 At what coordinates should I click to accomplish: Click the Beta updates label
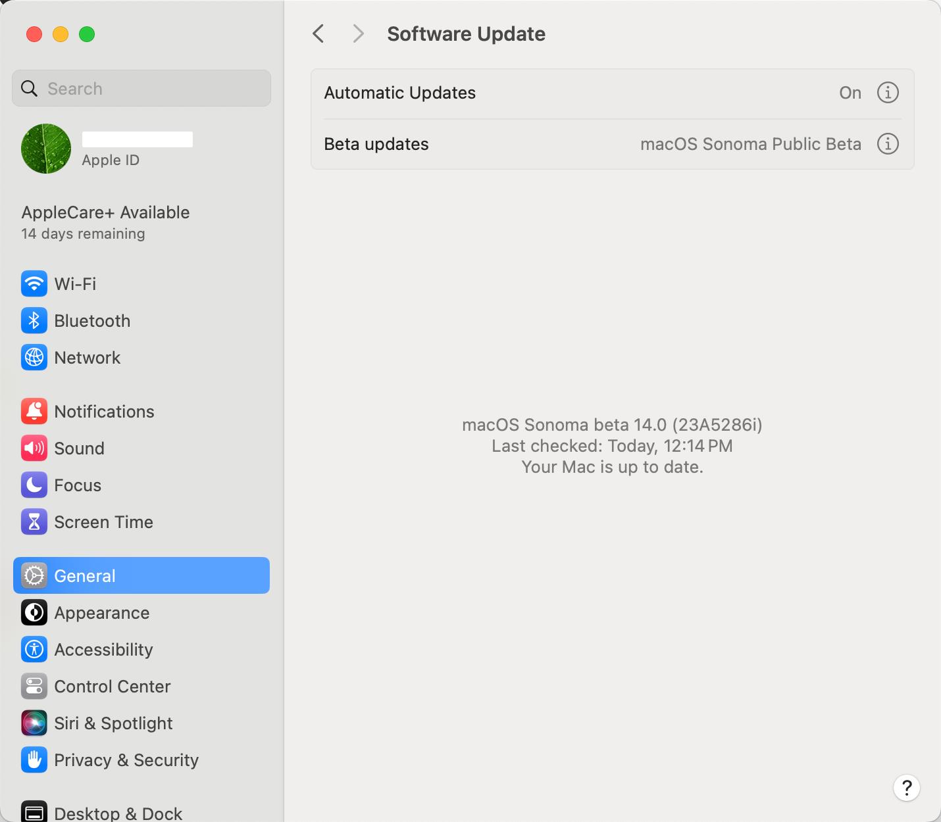coord(376,144)
